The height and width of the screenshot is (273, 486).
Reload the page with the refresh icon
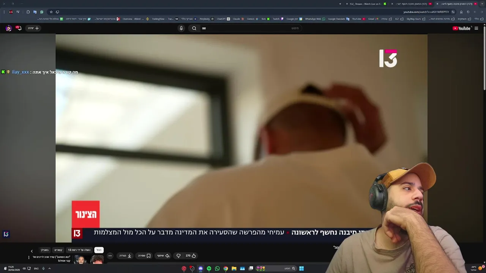tap(468, 12)
